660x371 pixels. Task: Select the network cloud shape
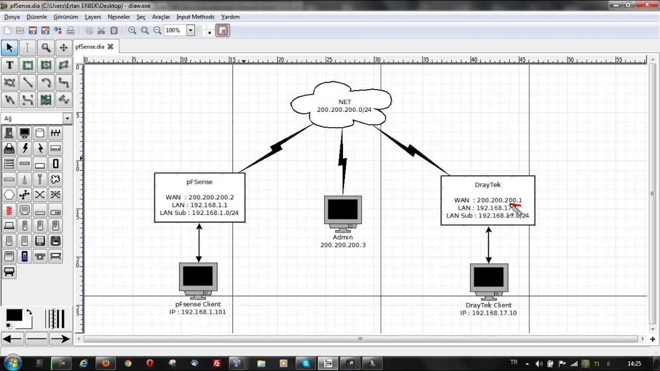click(56, 179)
